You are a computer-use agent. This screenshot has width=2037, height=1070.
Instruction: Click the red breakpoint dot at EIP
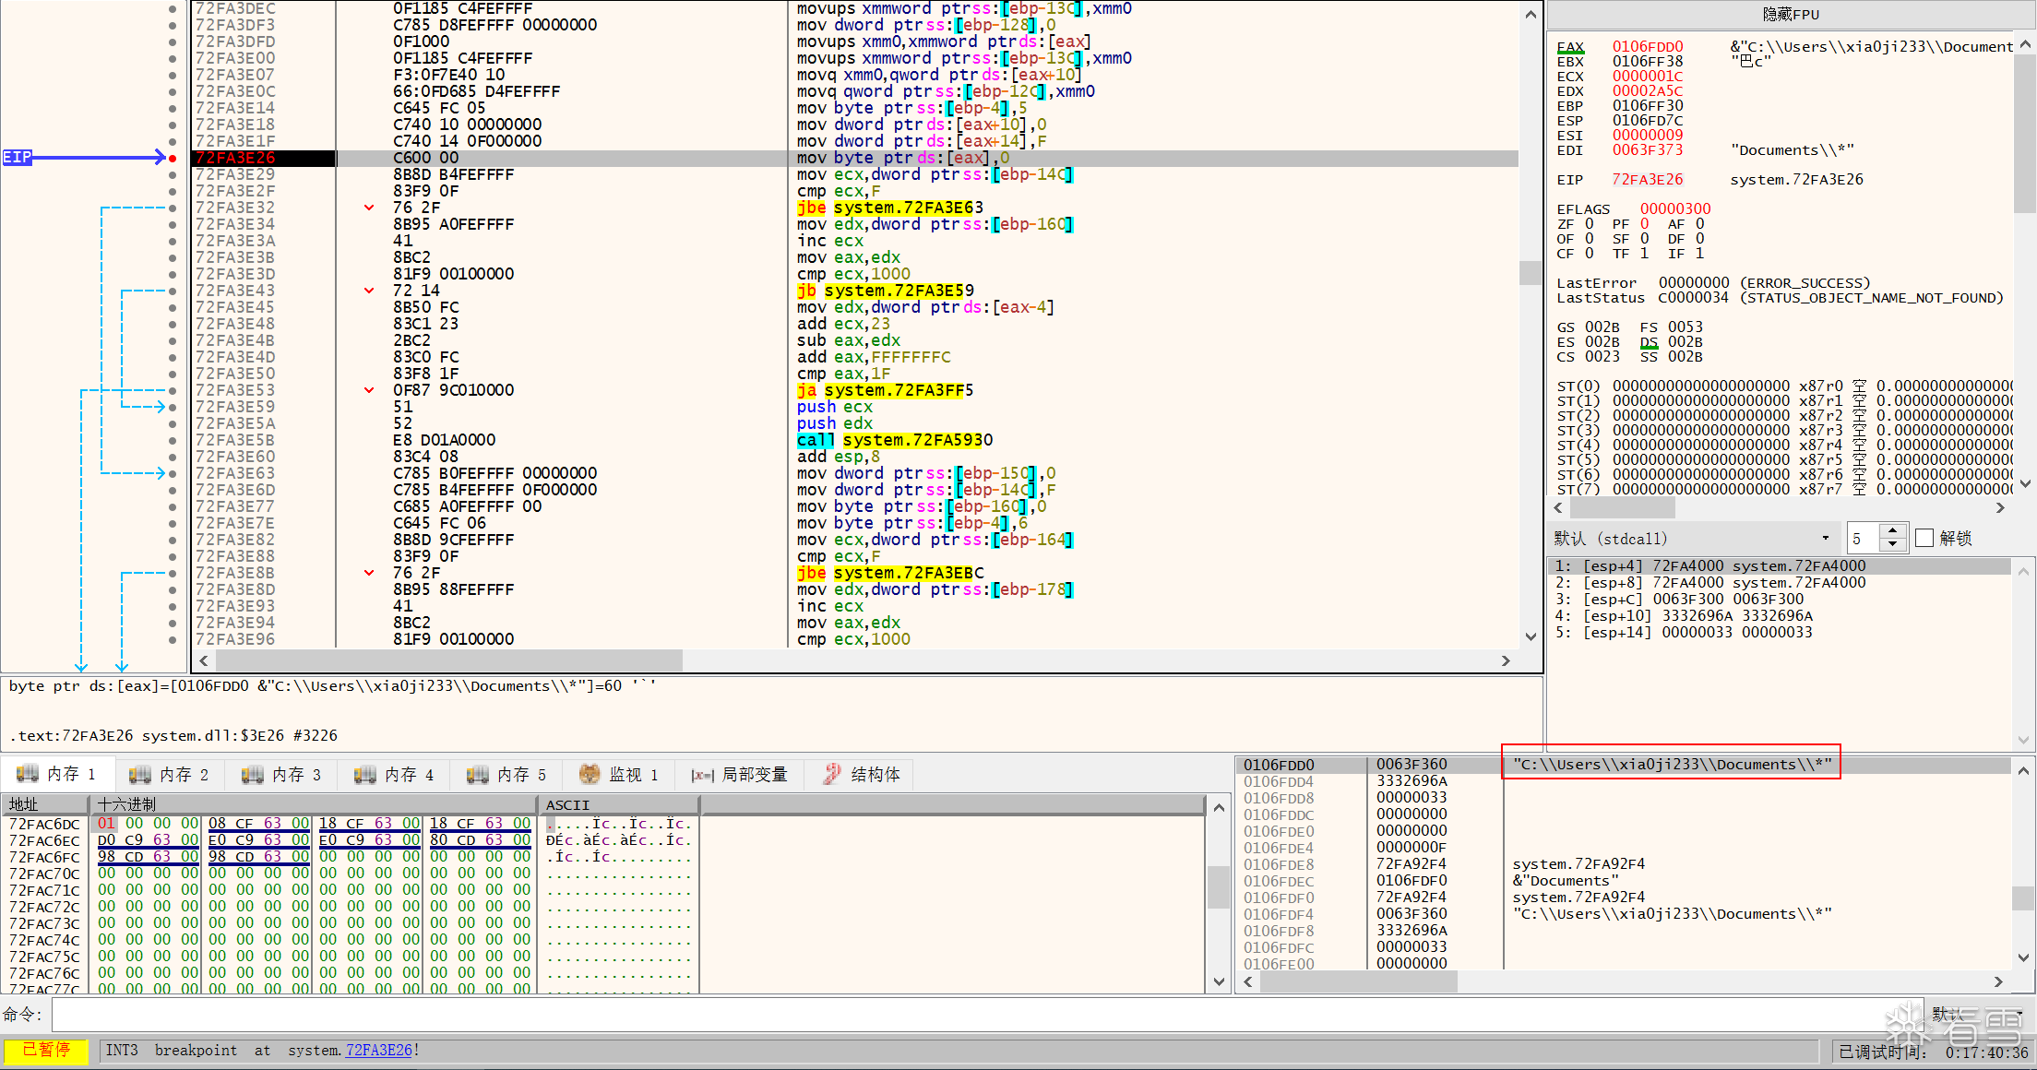click(x=173, y=158)
